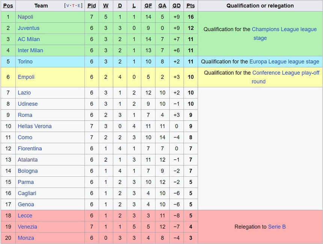Open the template view page via "v" link
323x244 pixels.
coord(67,6)
